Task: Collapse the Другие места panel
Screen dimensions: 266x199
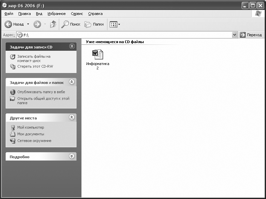Action: click(x=72, y=117)
